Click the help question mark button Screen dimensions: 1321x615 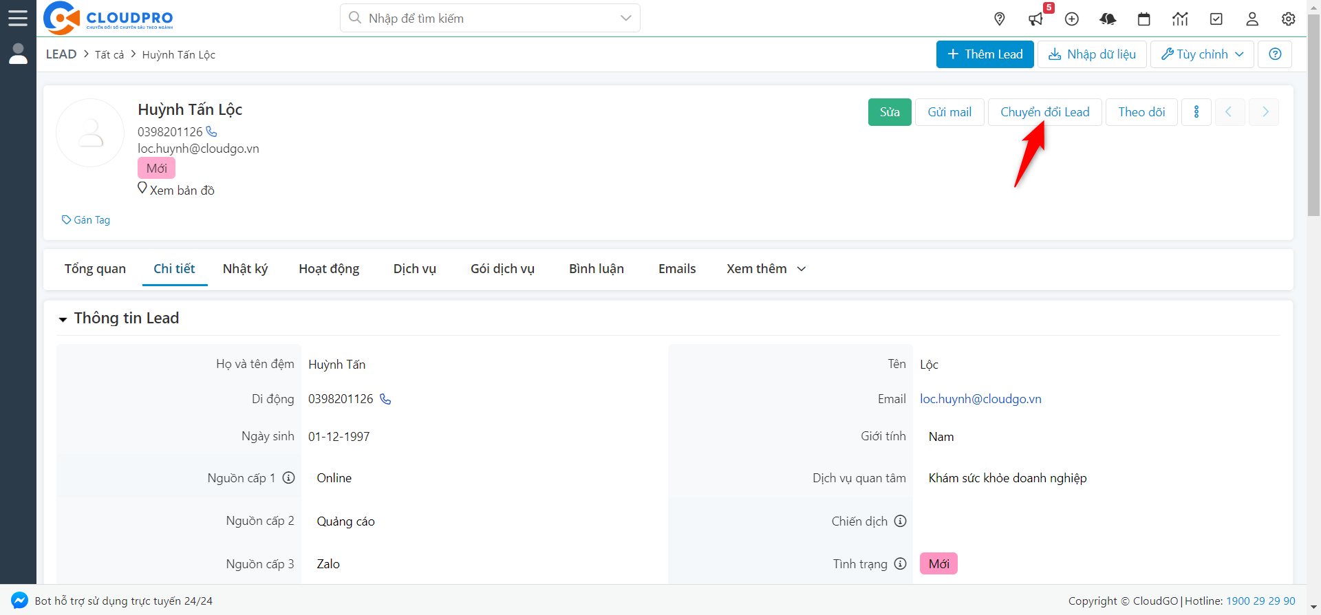(x=1275, y=54)
